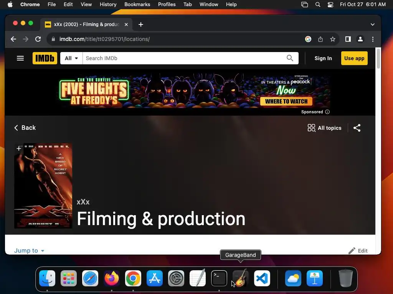
Task: Click Sign In link
Action: coord(323,58)
